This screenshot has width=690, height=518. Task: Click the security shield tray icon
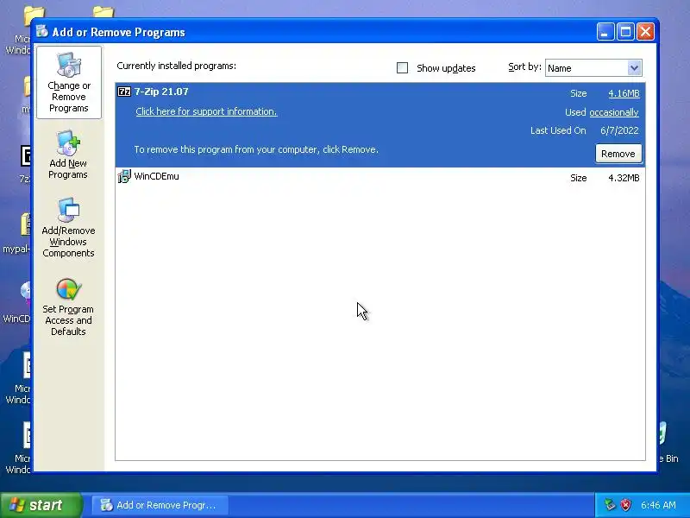[625, 505]
